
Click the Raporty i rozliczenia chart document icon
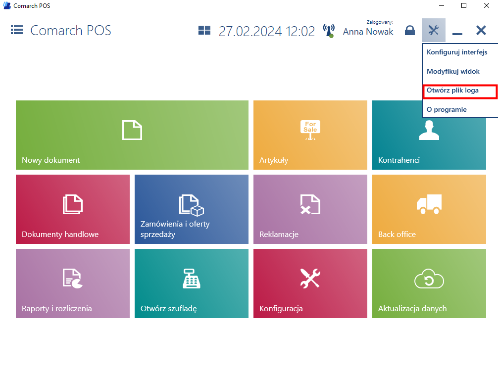coord(73,279)
